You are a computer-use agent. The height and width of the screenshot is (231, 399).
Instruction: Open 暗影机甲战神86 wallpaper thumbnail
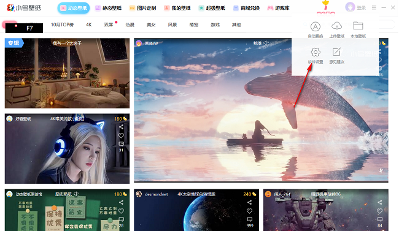pos(326,210)
